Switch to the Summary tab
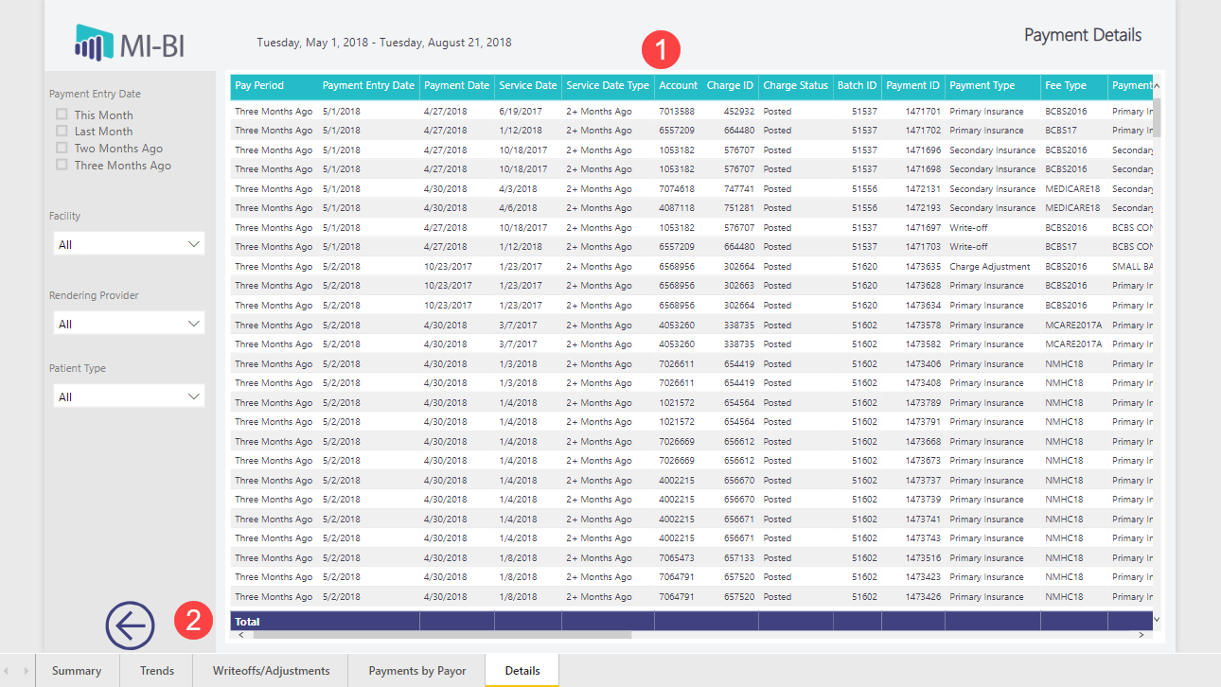This screenshot has height=687, width=1221. click(x=77, y=671)
